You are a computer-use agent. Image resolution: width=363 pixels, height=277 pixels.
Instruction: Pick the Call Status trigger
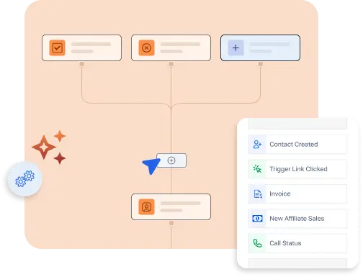[297, 243]
